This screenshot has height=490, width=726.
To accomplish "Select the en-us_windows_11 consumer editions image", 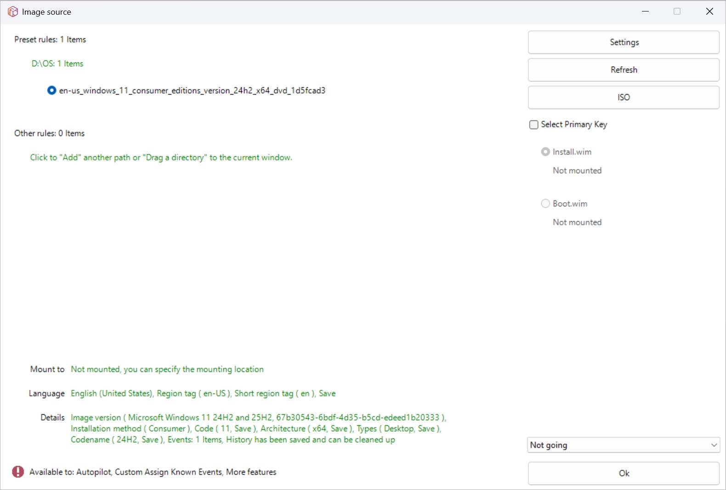I will pos(52,91).
